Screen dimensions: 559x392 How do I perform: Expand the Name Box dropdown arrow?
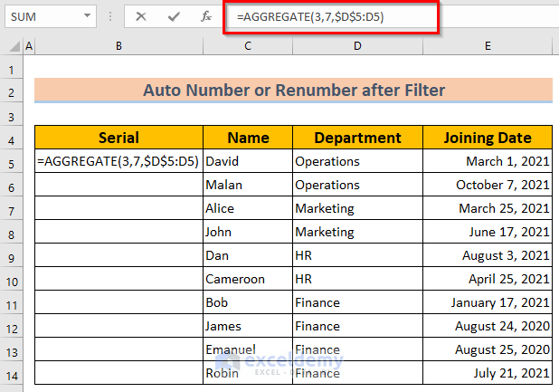click(x=87, y=16)
